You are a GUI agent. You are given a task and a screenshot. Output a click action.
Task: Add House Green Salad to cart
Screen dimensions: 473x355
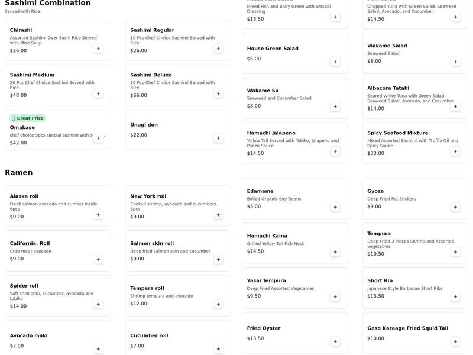click(x=335, y=62)
